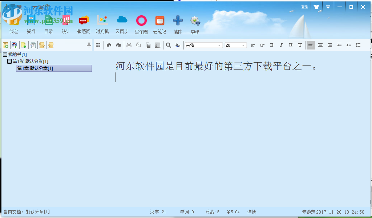This screenshot has width=372, height=218.
Task: Collapse the 我的书[1] tree node
Action: 5,54
